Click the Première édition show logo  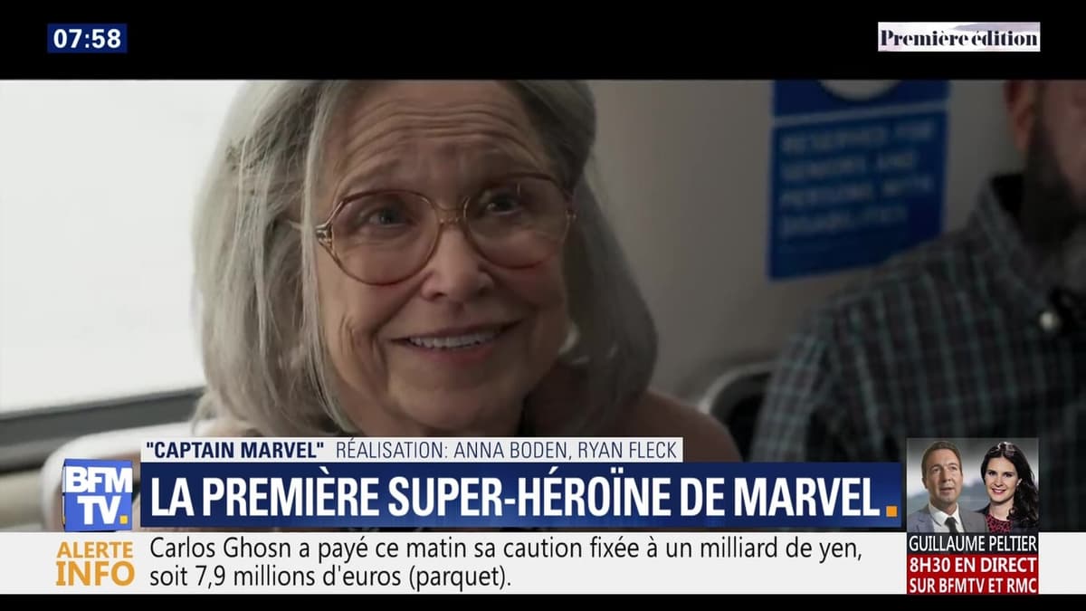click(x=958, y=37)
